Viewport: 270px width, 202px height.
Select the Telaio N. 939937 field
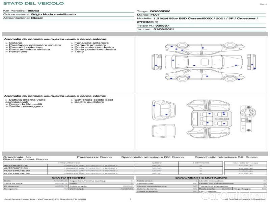[x=153, y=26]
